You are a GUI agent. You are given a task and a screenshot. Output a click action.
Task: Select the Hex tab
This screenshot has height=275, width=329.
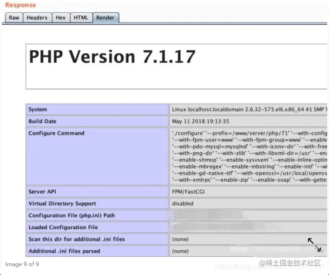pyautogui.click(x=61, y=18)
